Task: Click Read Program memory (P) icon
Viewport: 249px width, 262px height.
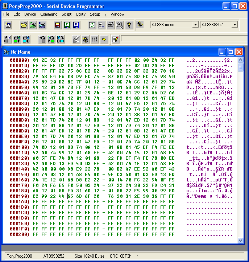Action: (17, 40)
